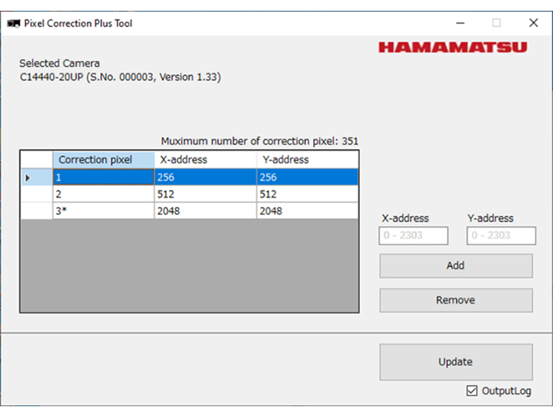Select the row header of row 2

pos(36,194)
